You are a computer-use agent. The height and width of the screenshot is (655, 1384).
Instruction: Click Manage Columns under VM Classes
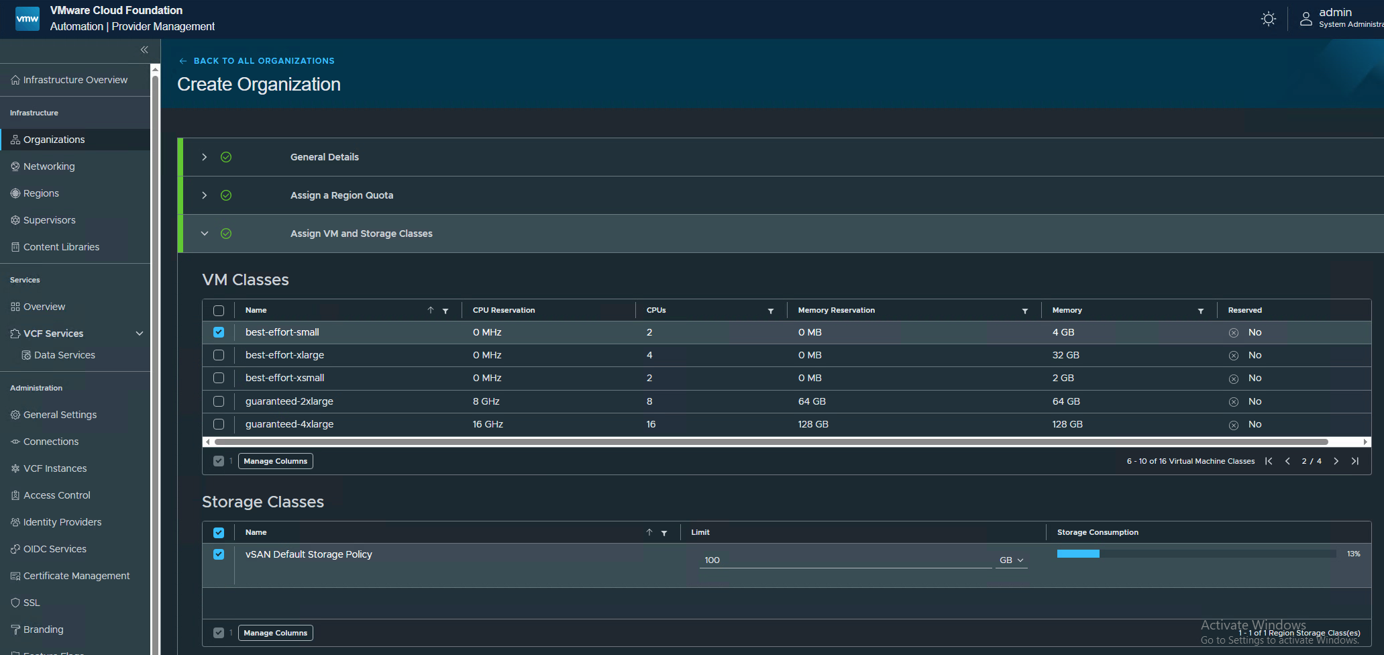coord(275,461)
